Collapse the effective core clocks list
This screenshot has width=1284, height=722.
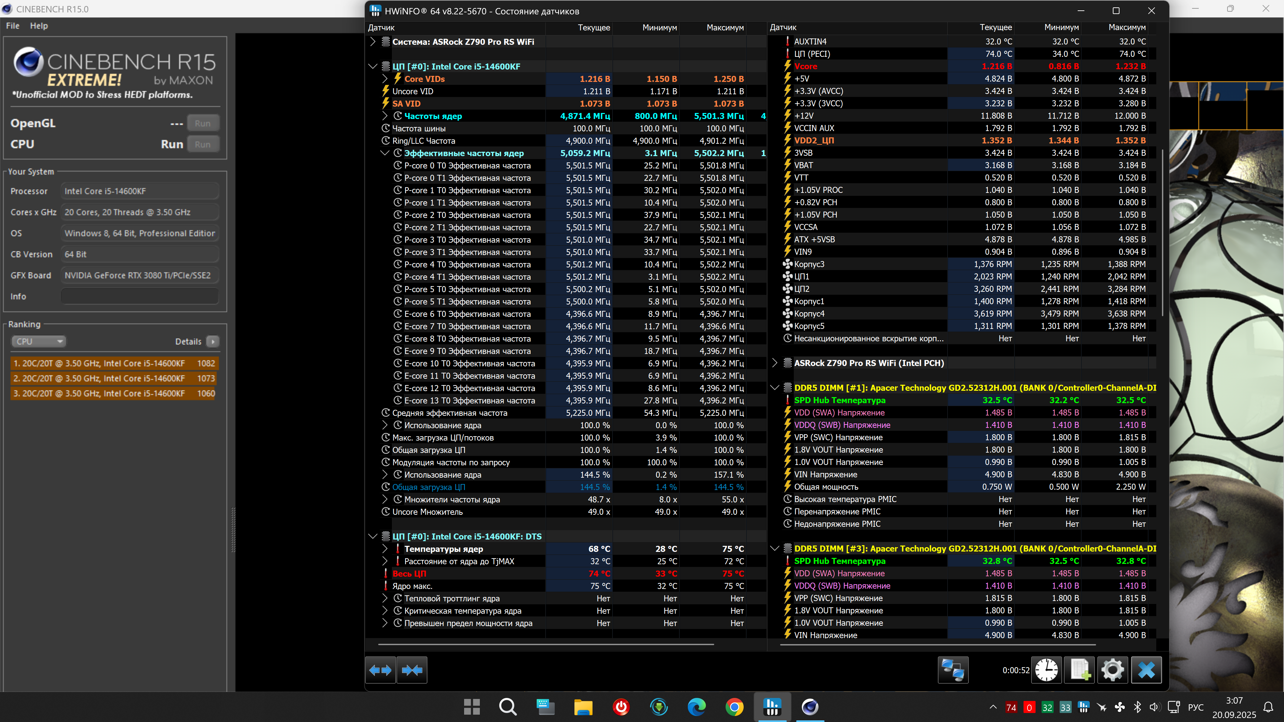point(385,153)
